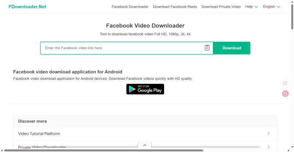Screen dimensions: 294x152
Task: Open the Facebook Downloader page
Action: 130,7
